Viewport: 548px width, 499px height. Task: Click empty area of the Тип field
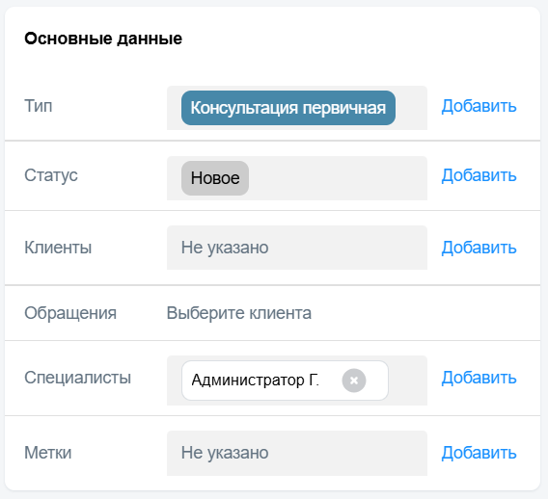coord(411,108)
